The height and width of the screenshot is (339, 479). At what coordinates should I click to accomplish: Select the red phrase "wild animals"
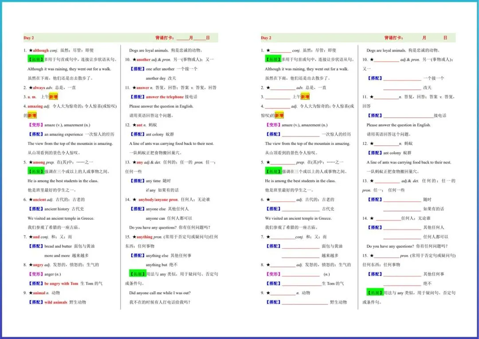[x=55, y=302]
